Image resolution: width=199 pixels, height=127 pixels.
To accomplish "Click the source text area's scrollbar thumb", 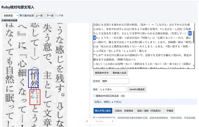I will point(194,37).
